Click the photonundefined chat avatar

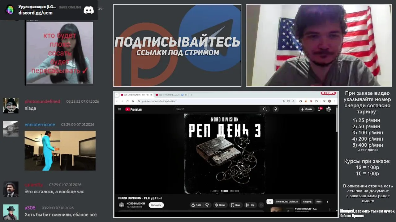11,106
